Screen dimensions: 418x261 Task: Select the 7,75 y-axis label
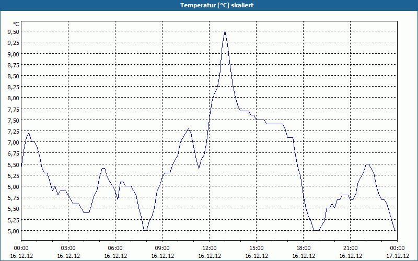(14, 109)
